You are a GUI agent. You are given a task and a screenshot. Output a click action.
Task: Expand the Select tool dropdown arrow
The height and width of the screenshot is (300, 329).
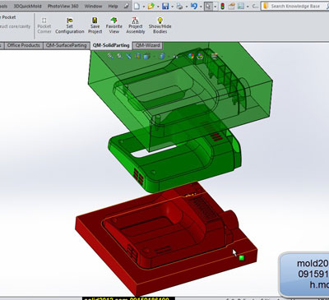(215, 7)
